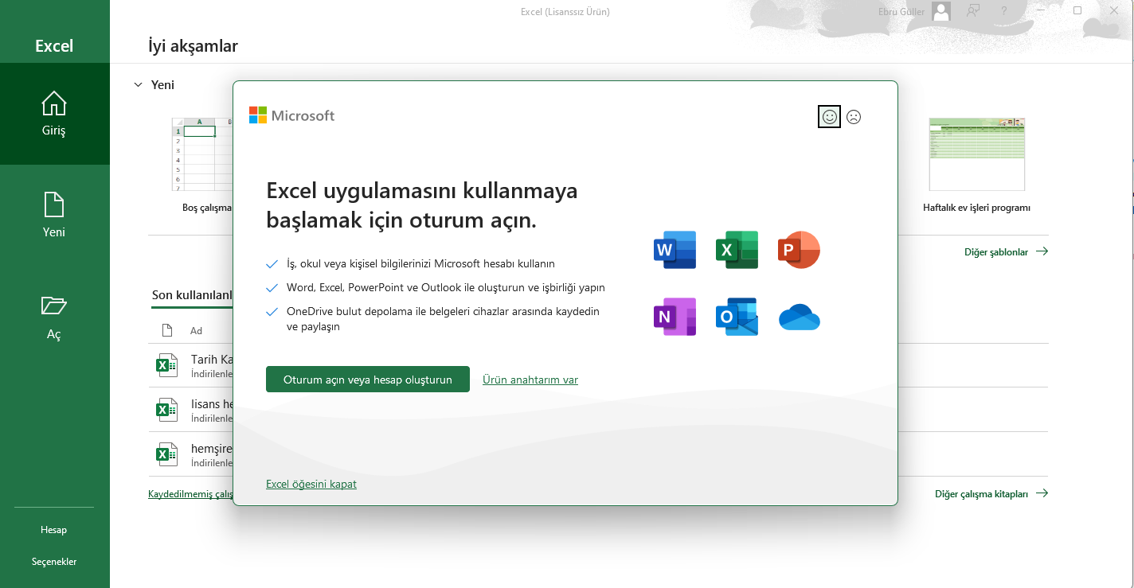Open Diğer çalışma kitapları link
The height and width of the screenshot is (588, 1134).
tap(991, 493)
